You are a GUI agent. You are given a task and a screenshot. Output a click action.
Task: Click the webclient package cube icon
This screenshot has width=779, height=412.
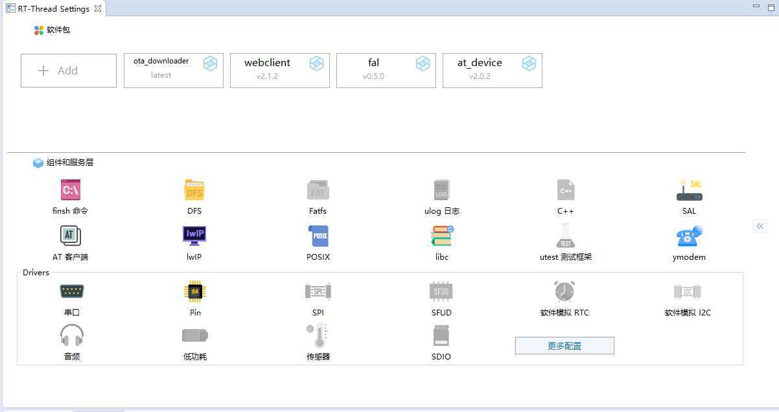click(316, 63)
